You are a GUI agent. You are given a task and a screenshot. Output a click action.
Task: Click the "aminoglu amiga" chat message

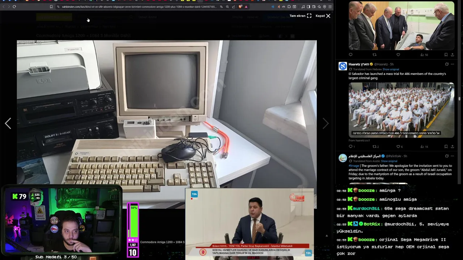pyautogui.click(x=398, y=199)
